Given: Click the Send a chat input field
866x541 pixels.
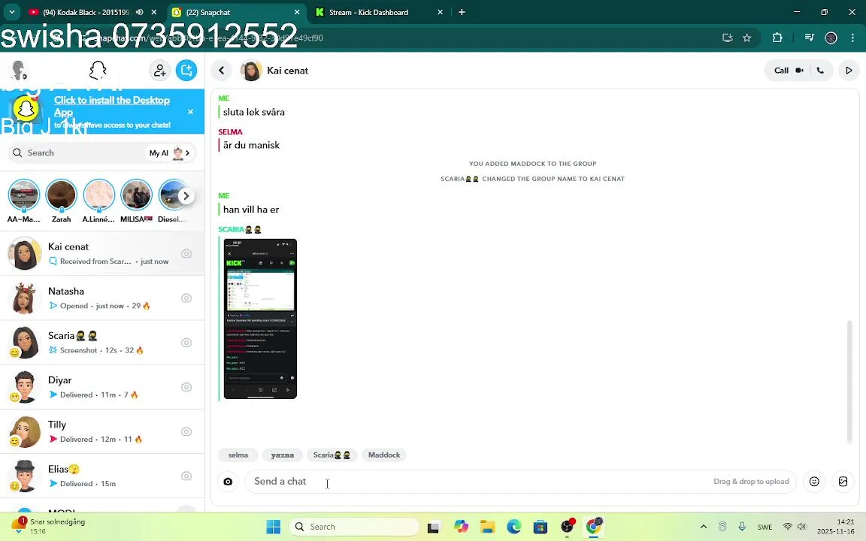Looking at the screenshot, I should click(521, 482).
